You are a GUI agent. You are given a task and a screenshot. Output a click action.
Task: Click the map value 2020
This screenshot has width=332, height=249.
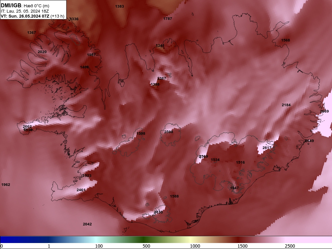pos(42,52)
